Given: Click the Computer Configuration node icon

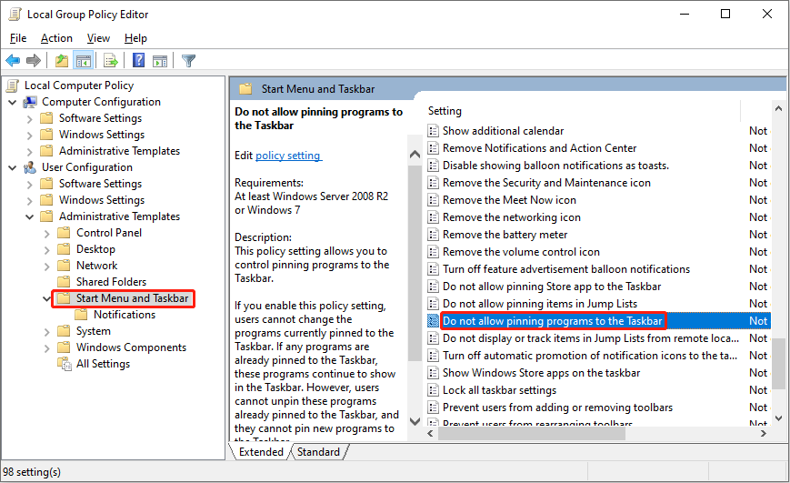Looking at the screenshot, I should pyautogui.click(x=30, y=102).
